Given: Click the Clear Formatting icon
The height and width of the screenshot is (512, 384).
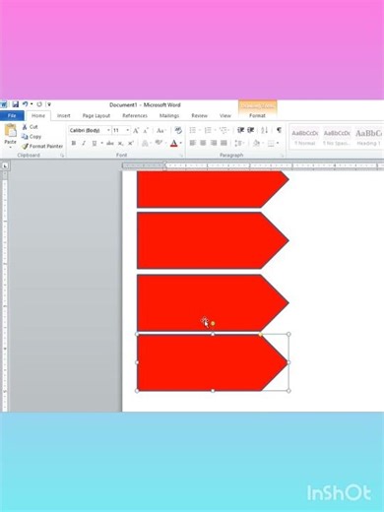Looking at the screenshot, I should tap(178, 130).
